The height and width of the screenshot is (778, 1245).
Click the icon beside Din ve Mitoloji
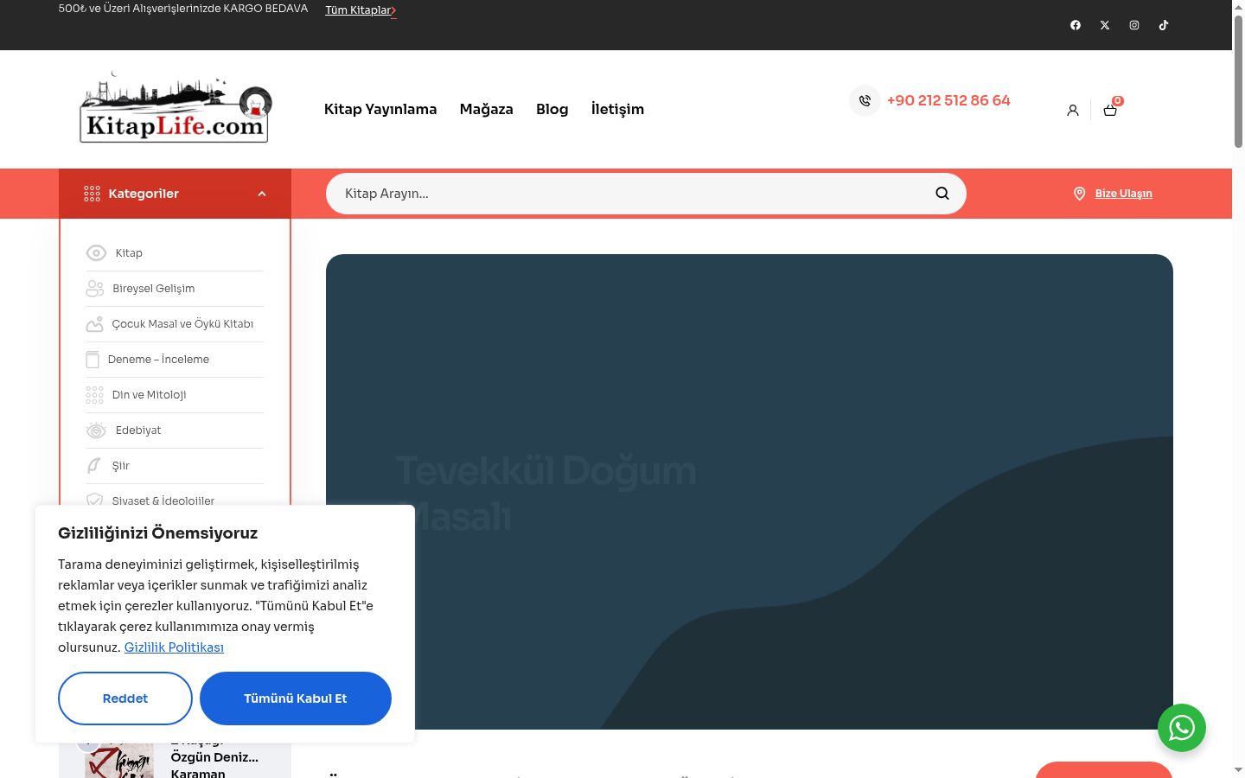(x=94, y=395)
